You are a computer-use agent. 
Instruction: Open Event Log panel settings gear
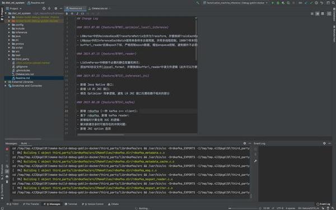pos(324,143)
